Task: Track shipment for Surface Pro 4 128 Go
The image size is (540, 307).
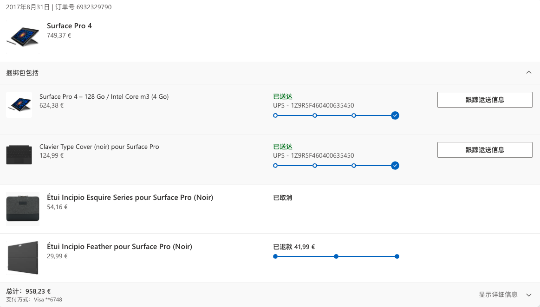Action: tap(485, 100)
